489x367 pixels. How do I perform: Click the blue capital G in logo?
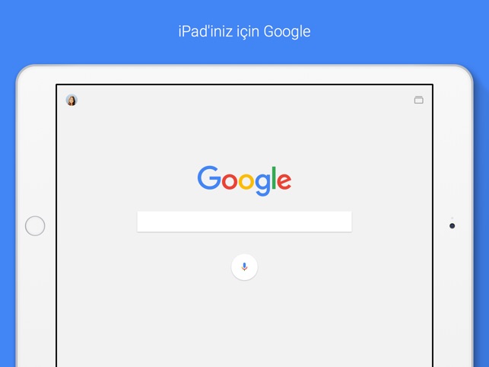(209, 177)
